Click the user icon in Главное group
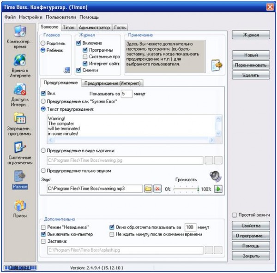This screenshot has height=273, width=277. point(67,70)
